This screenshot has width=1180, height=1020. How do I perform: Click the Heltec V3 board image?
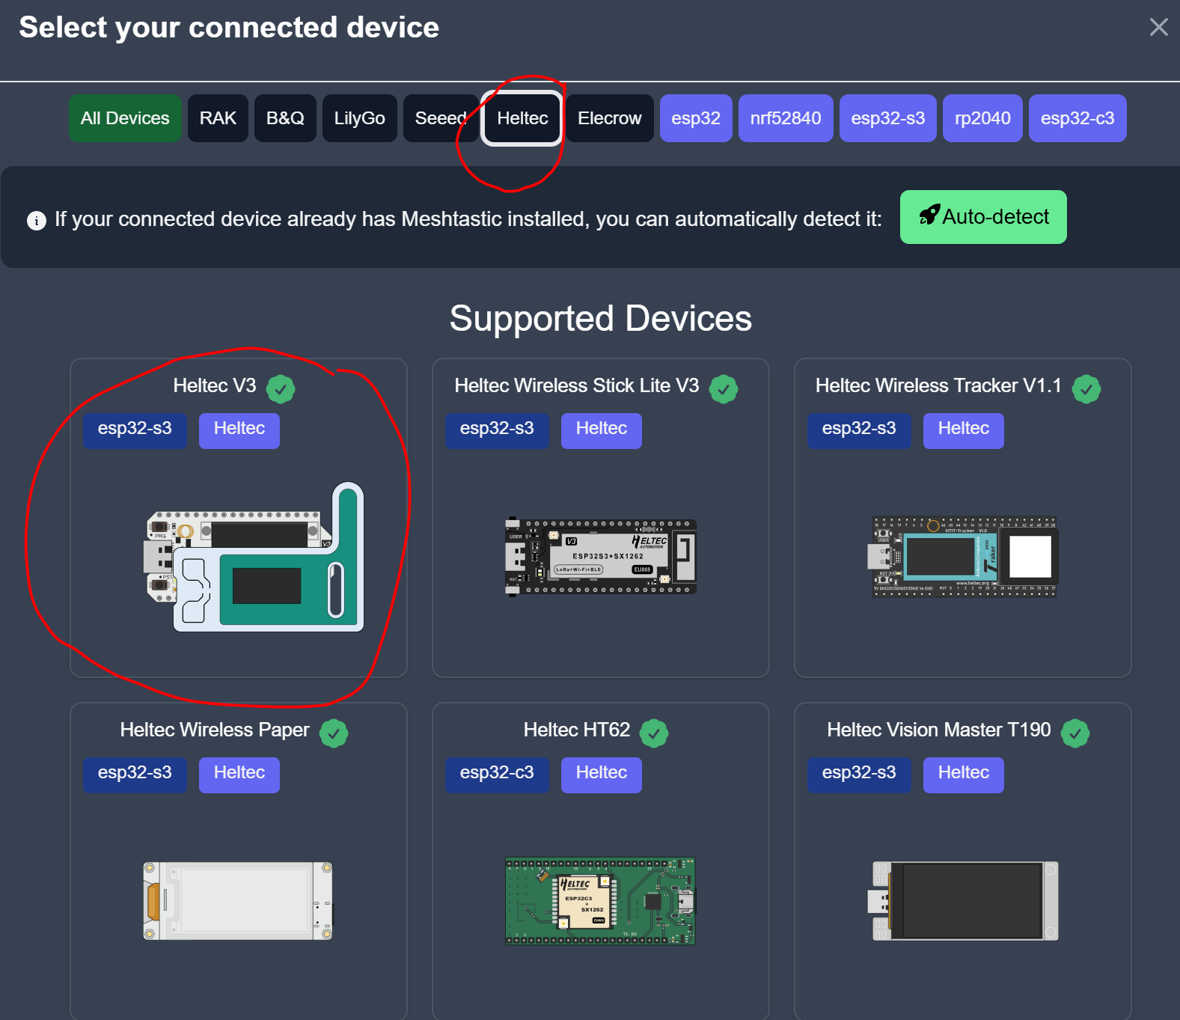click(254, 558)
